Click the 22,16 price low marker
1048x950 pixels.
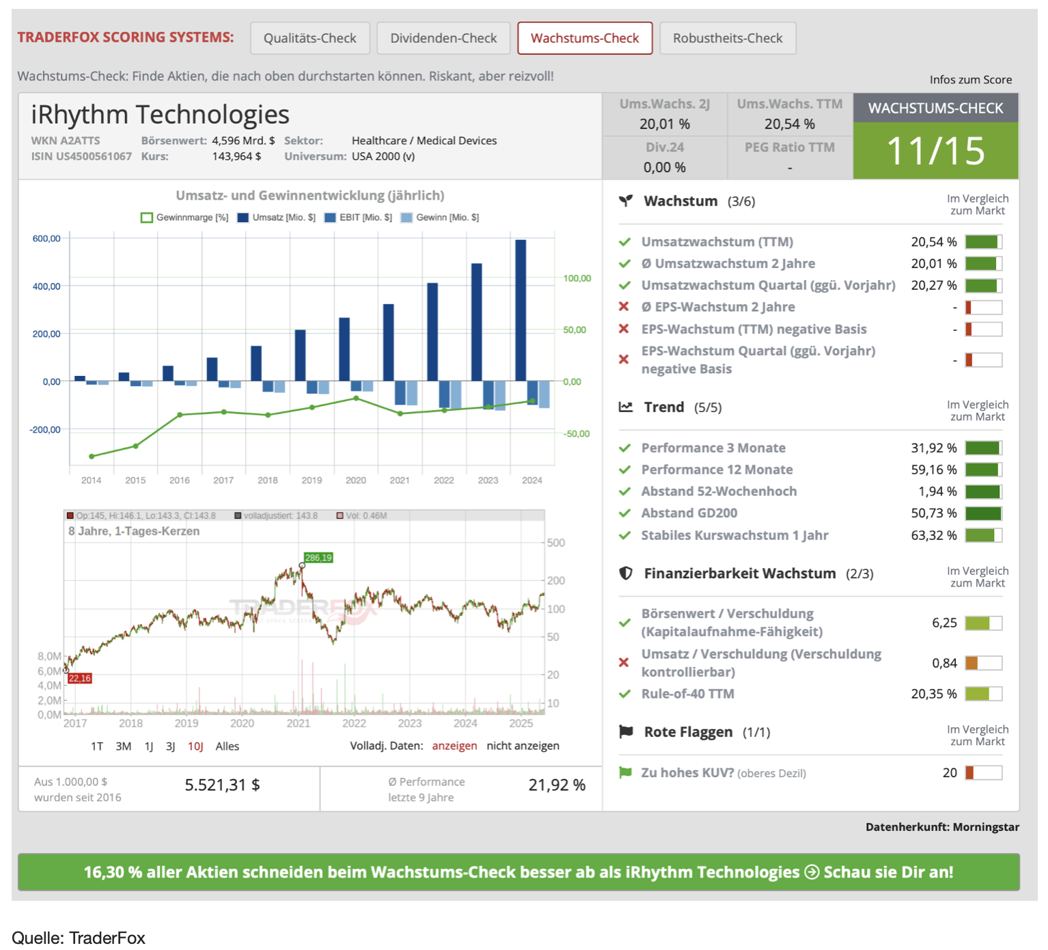(80, 678)
